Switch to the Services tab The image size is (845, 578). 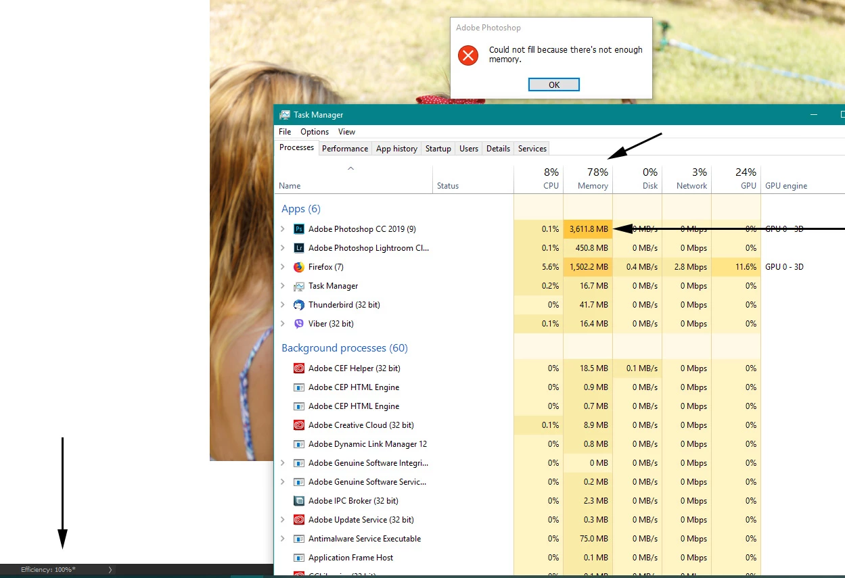coord(532,149)
